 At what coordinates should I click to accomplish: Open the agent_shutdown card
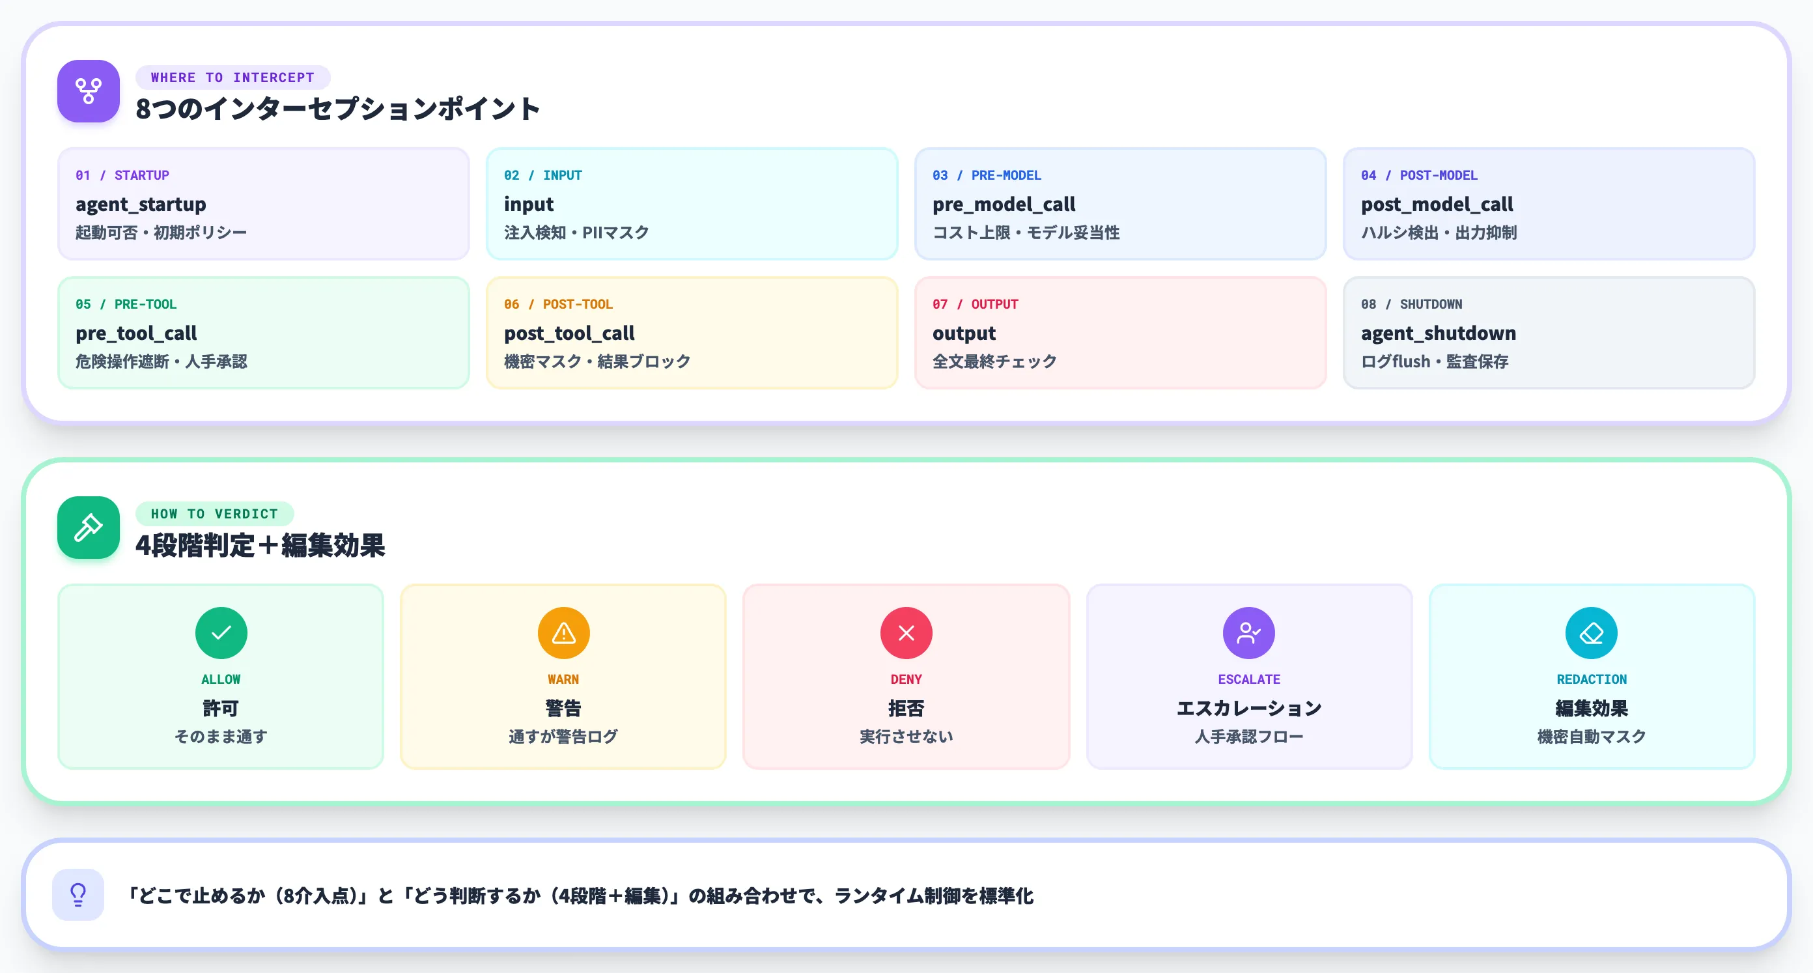(1549, 332)
